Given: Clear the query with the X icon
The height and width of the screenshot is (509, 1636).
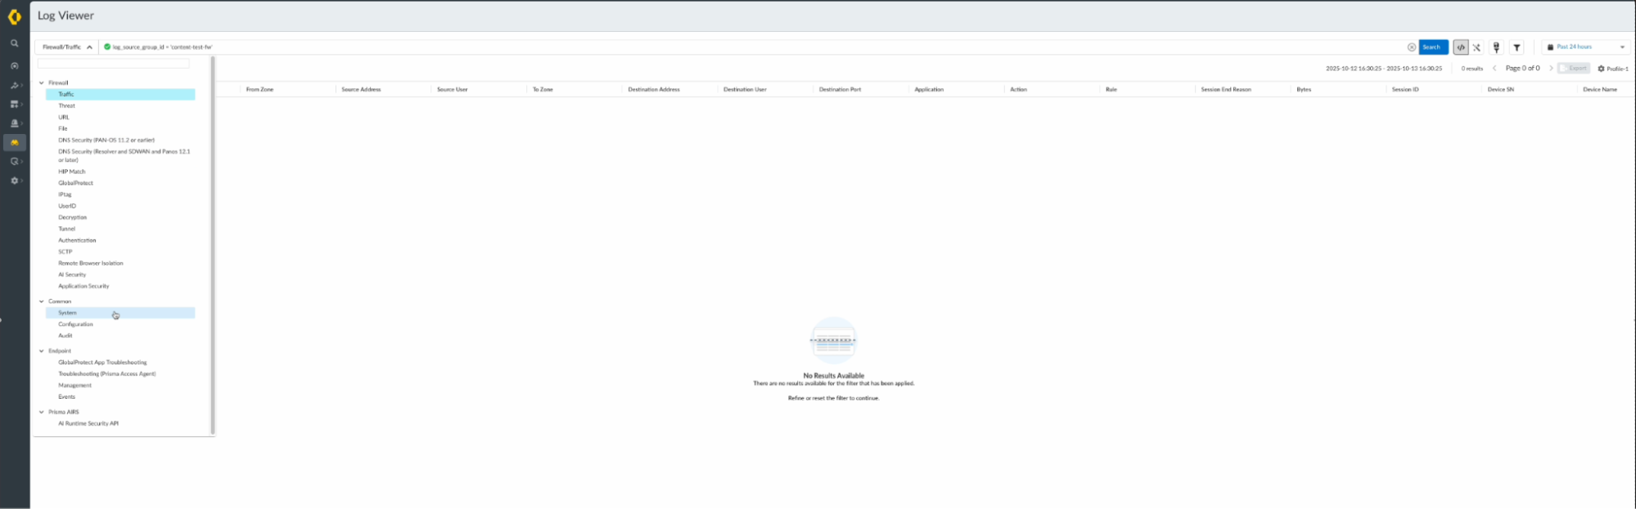Looking at the screenshot, I should click(x=1411, y=47).
